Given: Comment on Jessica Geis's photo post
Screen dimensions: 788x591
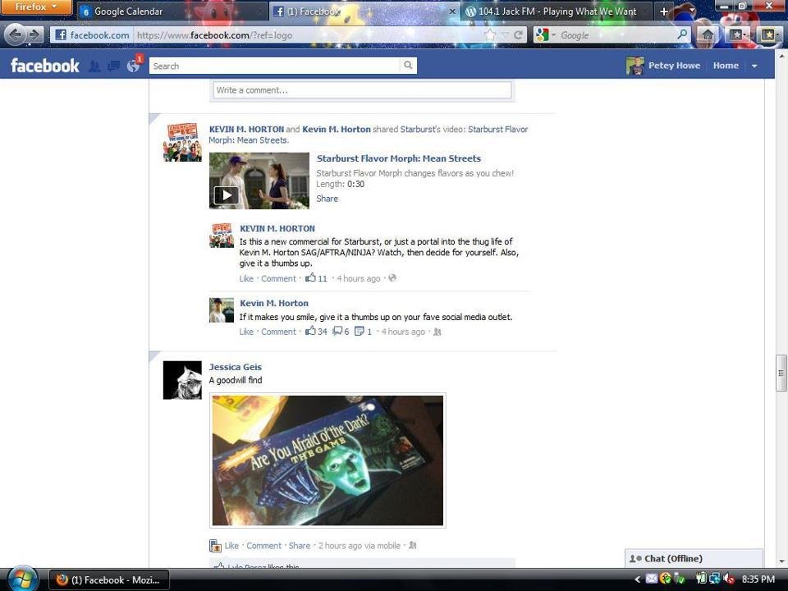Looking at the screenshot, I should click(x=263, y=546).
